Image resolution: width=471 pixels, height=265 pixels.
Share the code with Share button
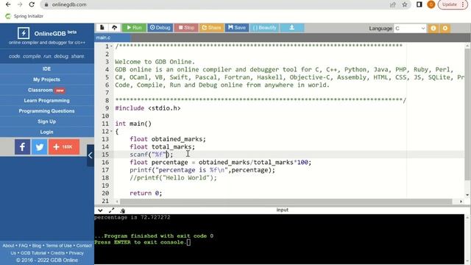click(211, 28)
